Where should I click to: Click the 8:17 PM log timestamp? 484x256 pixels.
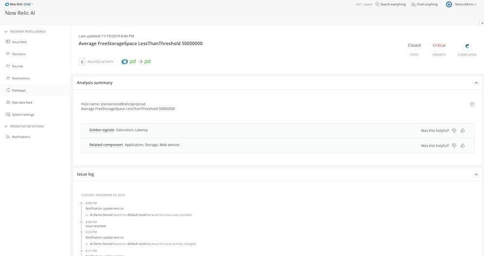pyautogui.click(x=91, y=251)
